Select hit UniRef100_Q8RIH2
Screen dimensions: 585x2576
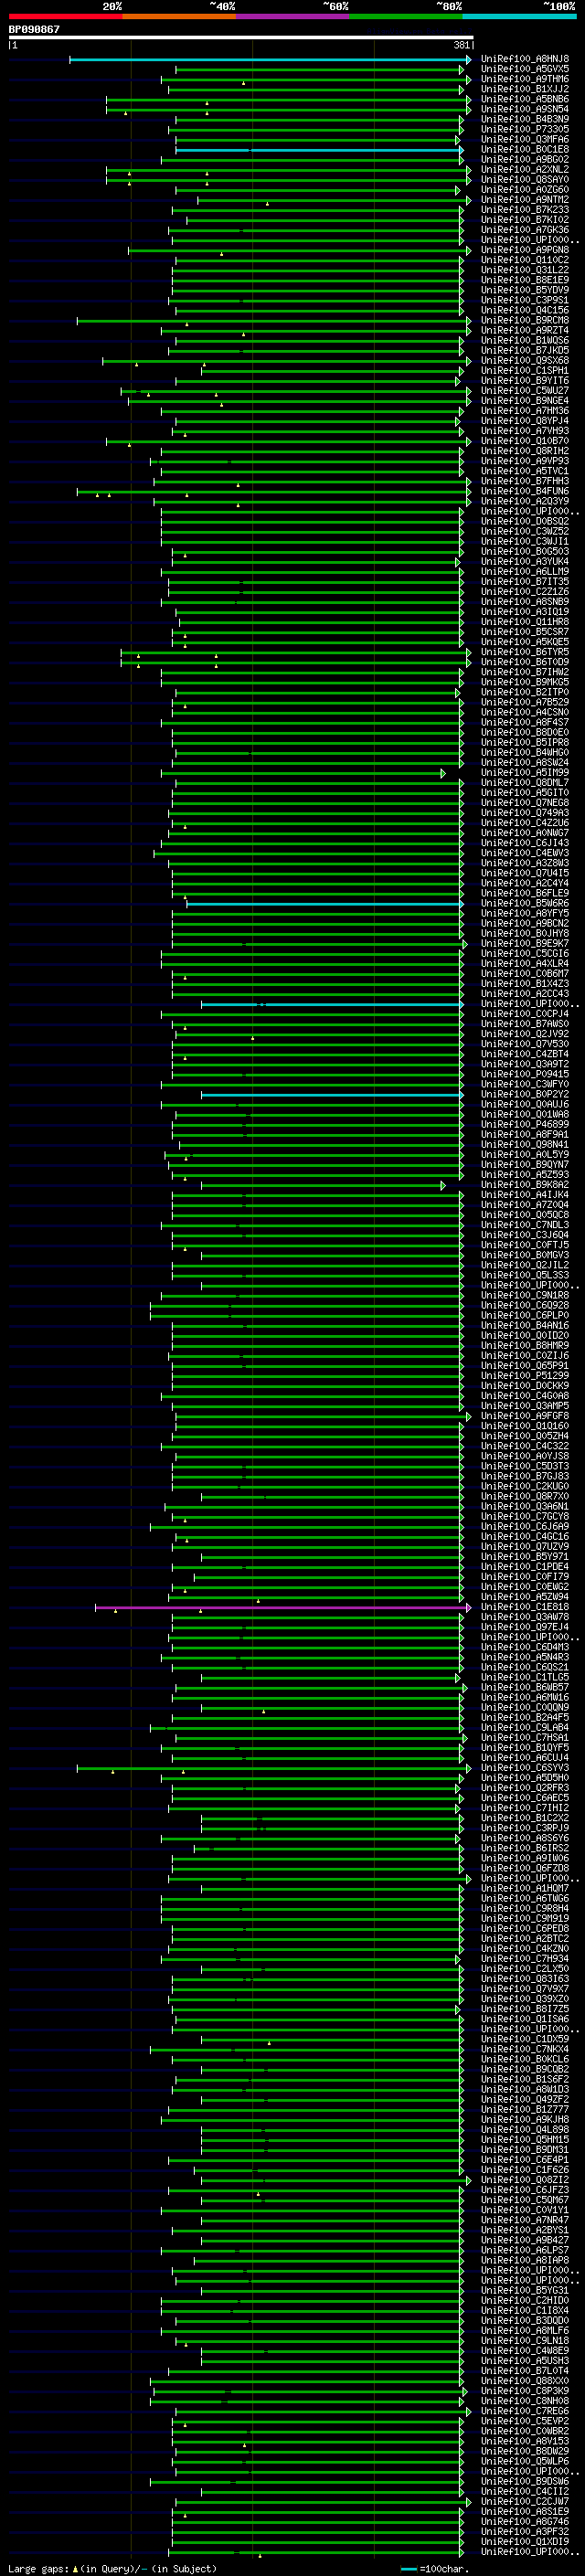pyautogui.click(x=525, y=451)
